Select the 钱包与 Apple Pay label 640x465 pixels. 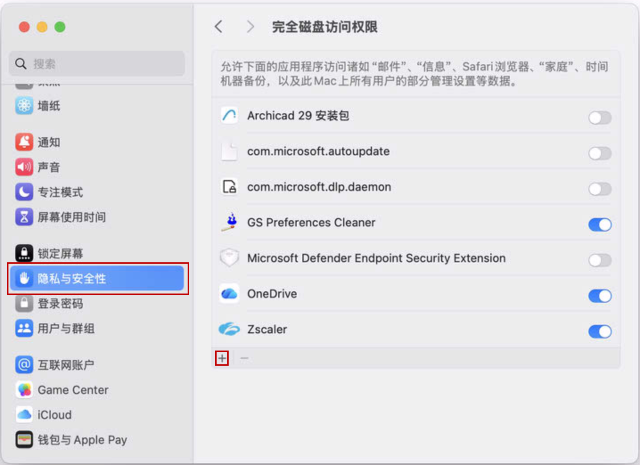[82, 440]
